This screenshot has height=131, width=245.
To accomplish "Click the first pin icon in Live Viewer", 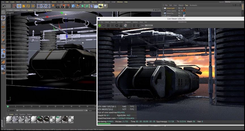I will tap(134, 25).
